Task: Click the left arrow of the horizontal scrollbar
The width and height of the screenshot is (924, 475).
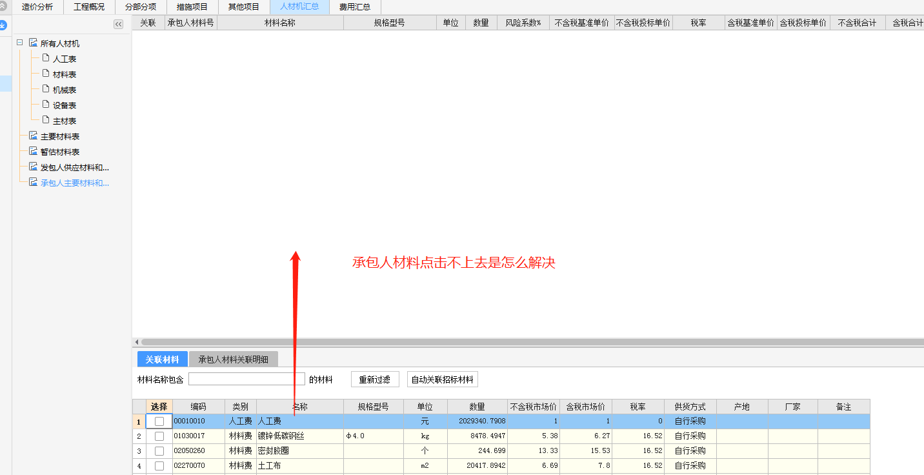Action: pyautogui.click(x=136, y=342)
